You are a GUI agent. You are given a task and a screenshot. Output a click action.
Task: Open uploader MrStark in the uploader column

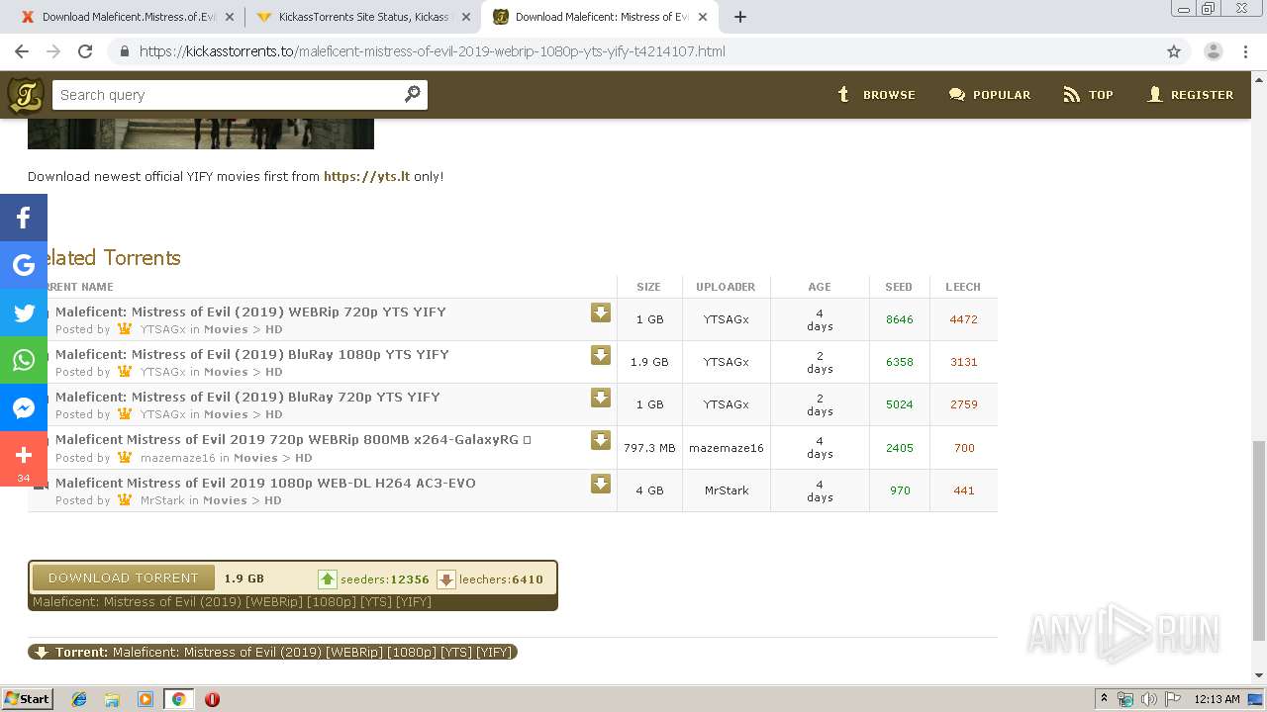coord(727,490)
